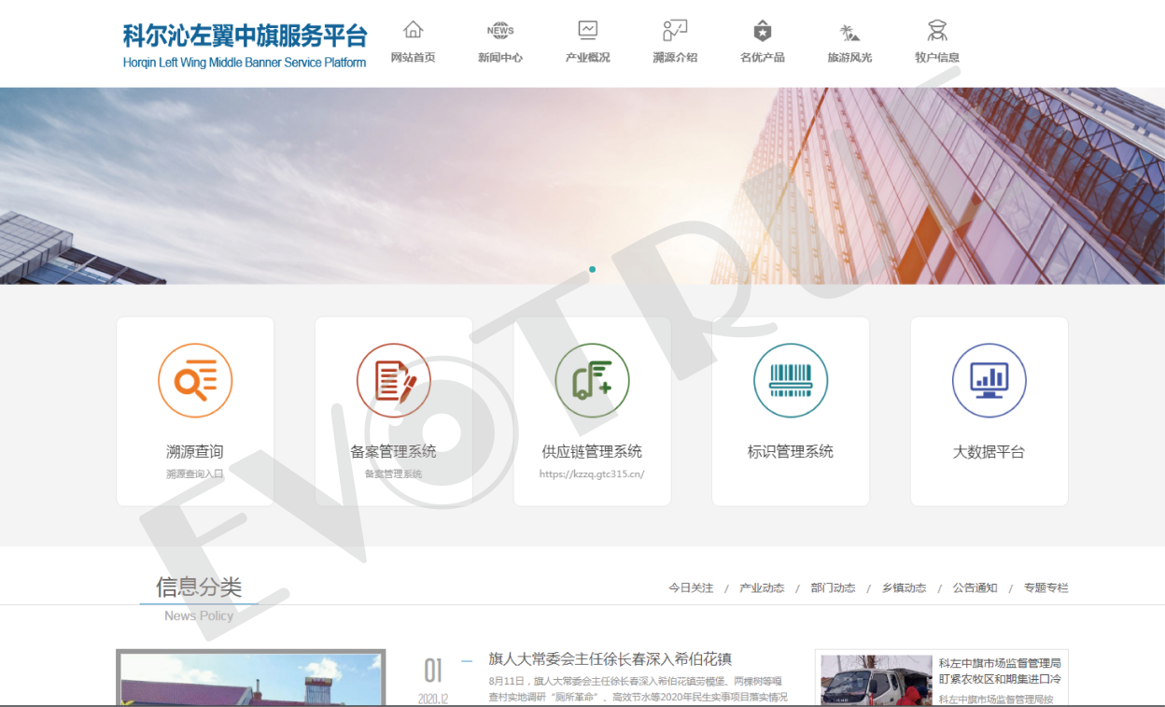Launch the red 备案管理系统 document icon
The width and height of the screenshot is (1165, 707).
point(393,380)
